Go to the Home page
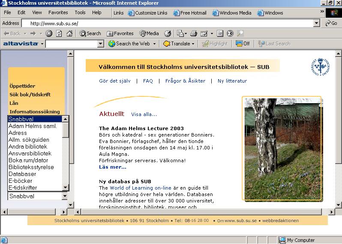The width and height of the screenshot is (342, 244). [69, 33]
